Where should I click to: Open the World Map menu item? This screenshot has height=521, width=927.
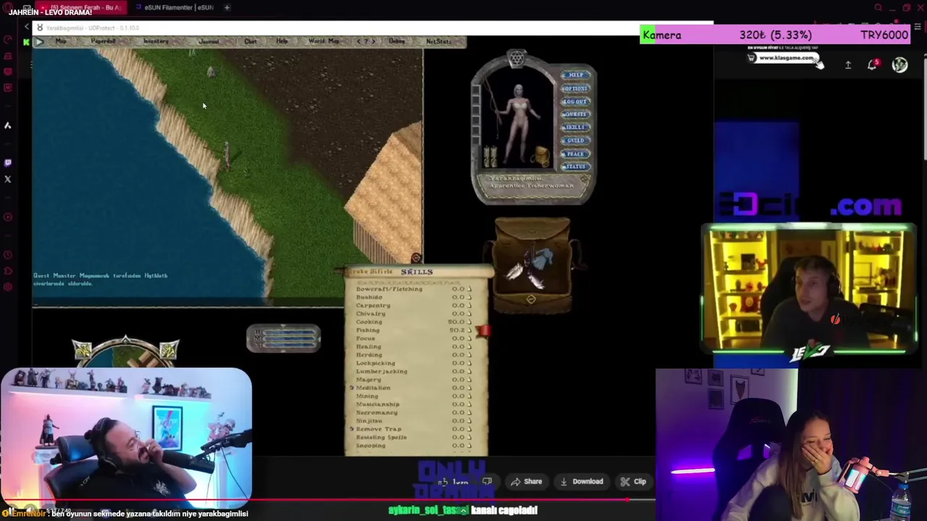[324, 41]
